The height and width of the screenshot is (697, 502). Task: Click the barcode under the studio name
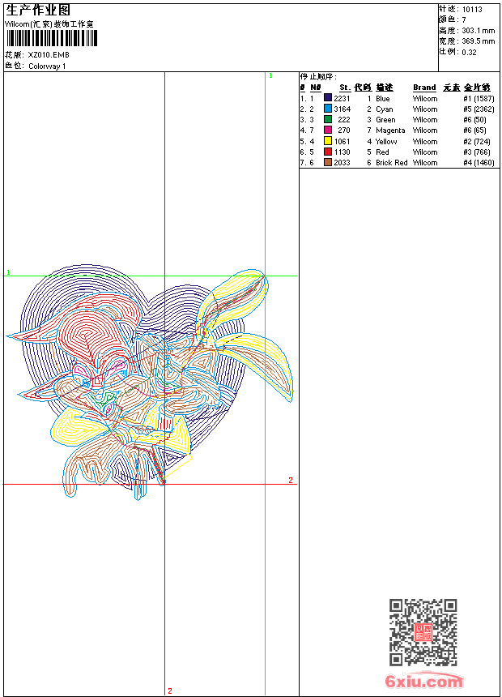point(52,38)
